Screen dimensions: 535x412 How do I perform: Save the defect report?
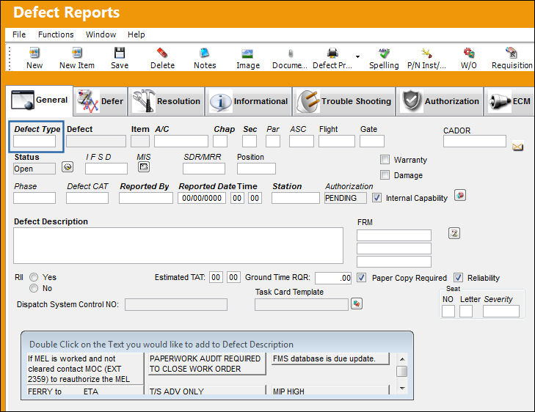coord(120,53)
